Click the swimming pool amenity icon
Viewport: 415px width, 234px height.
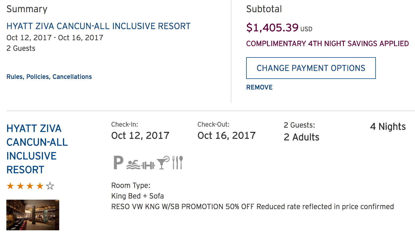click(133, 165)
